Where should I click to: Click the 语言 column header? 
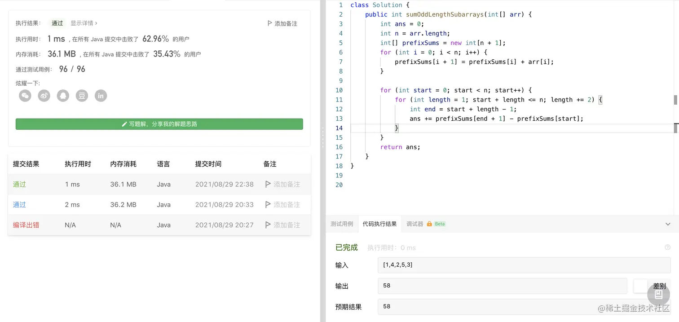163,164
